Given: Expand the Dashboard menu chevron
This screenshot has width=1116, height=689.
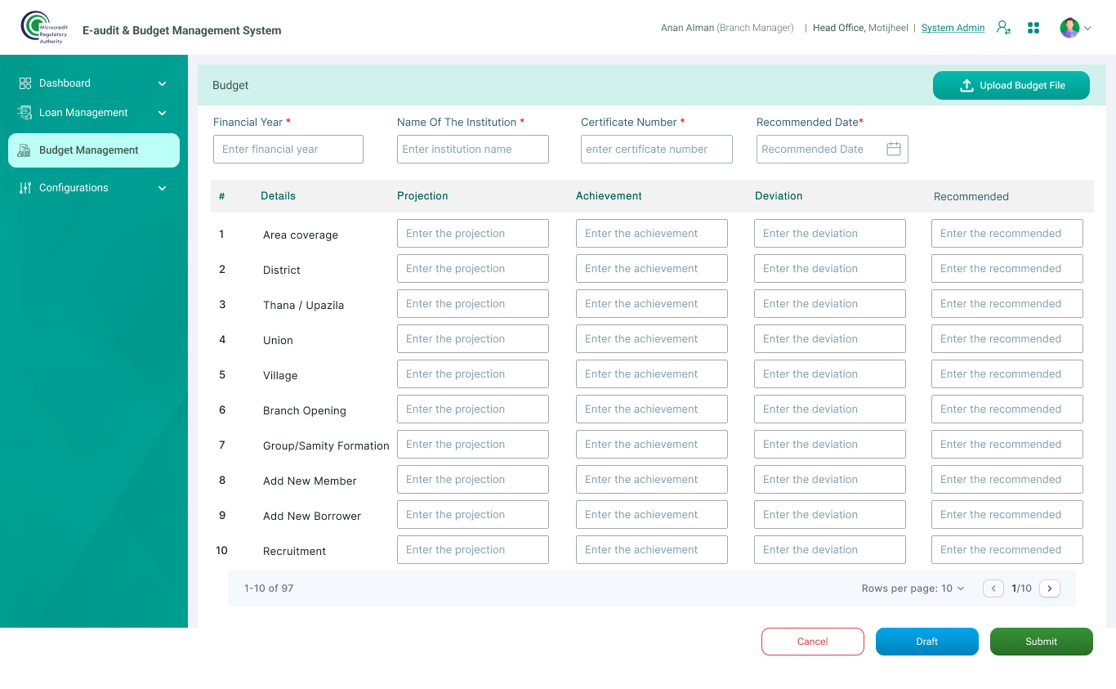Looking at the screenshot, I should point(162,83).
